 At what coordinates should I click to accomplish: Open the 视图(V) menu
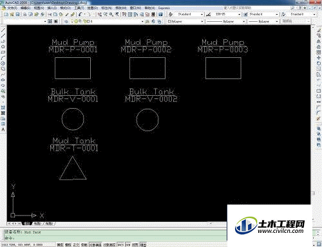[39, 8]
